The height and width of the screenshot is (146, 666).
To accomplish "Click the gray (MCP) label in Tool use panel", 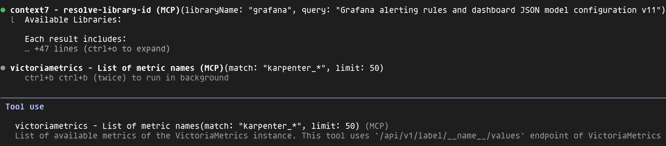I will pos(377,126).
